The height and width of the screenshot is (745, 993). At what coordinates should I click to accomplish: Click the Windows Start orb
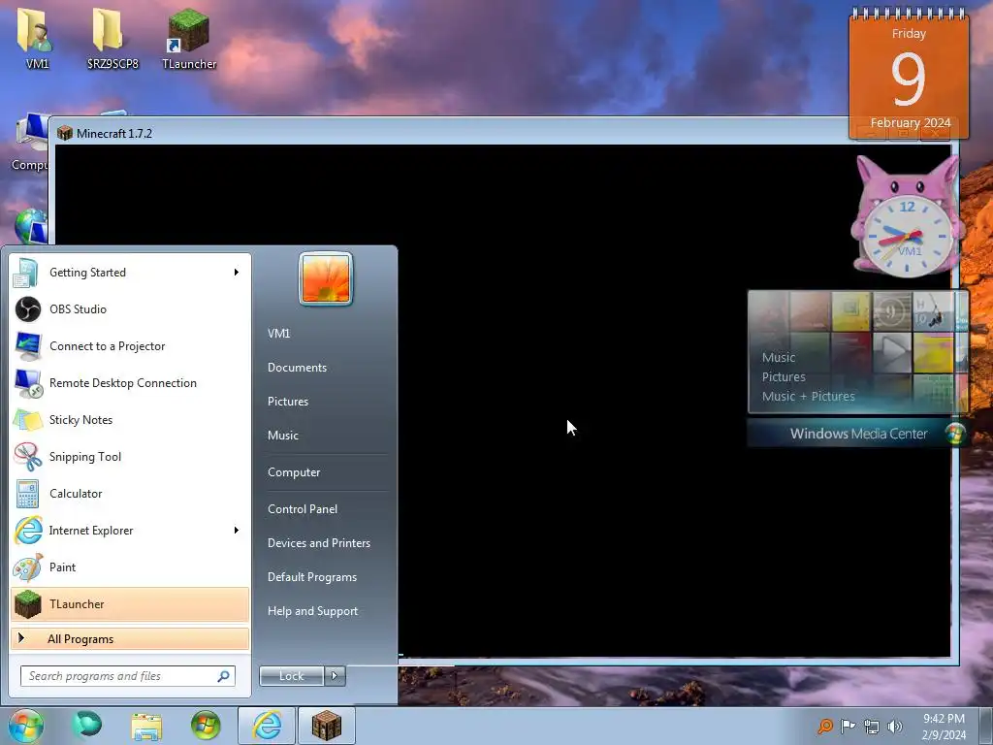tap(25, 726)
